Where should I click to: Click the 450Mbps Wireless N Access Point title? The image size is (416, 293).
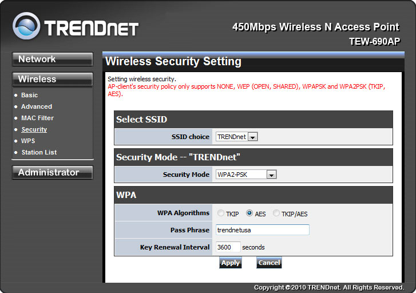[316, 27]
